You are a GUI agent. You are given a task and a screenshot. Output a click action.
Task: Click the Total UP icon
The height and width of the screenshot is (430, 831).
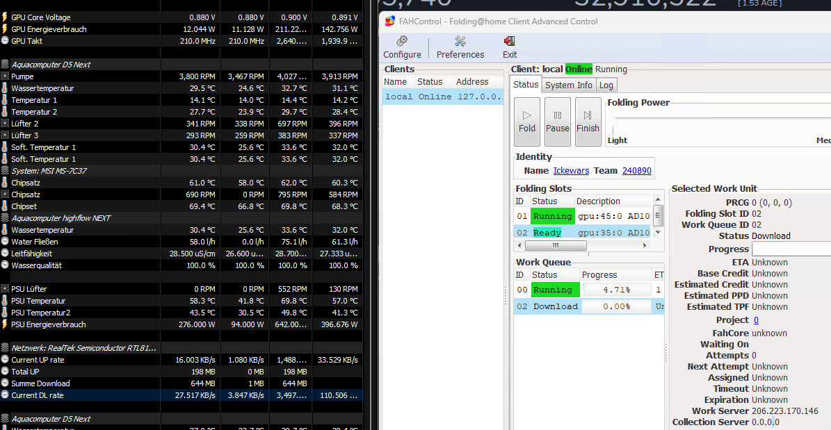6,372
